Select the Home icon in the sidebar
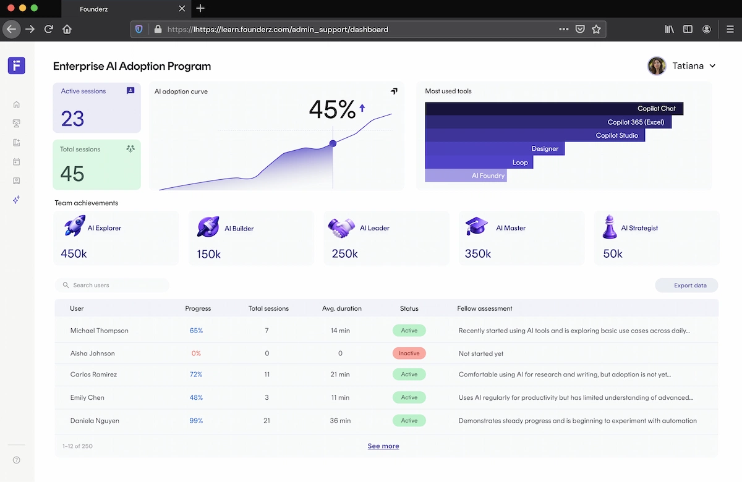Viewport: 742px width, 482px height. (16, 104)
